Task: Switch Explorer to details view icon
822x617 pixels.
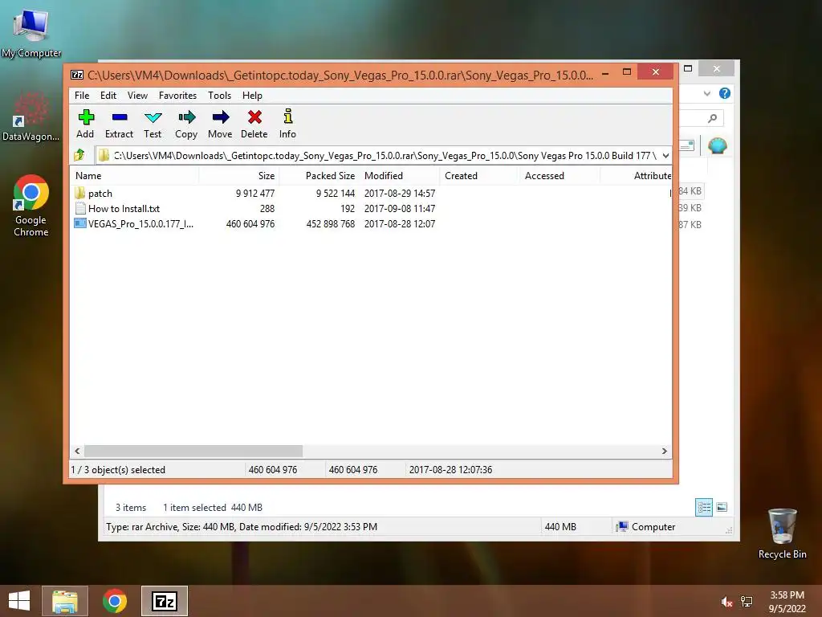Action: point(703,507)
